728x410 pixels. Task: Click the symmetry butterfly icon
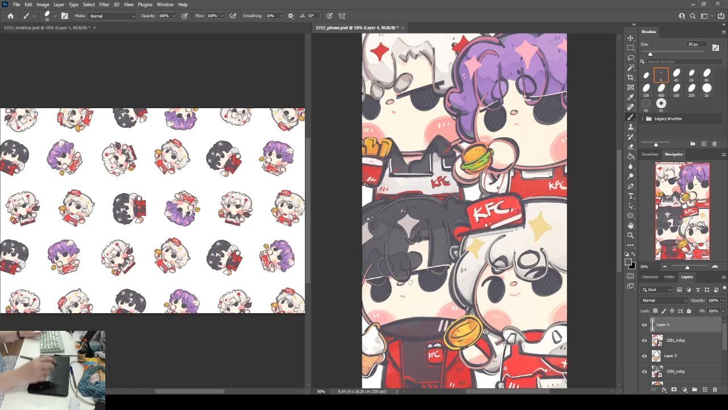click(x=342, y=16)
